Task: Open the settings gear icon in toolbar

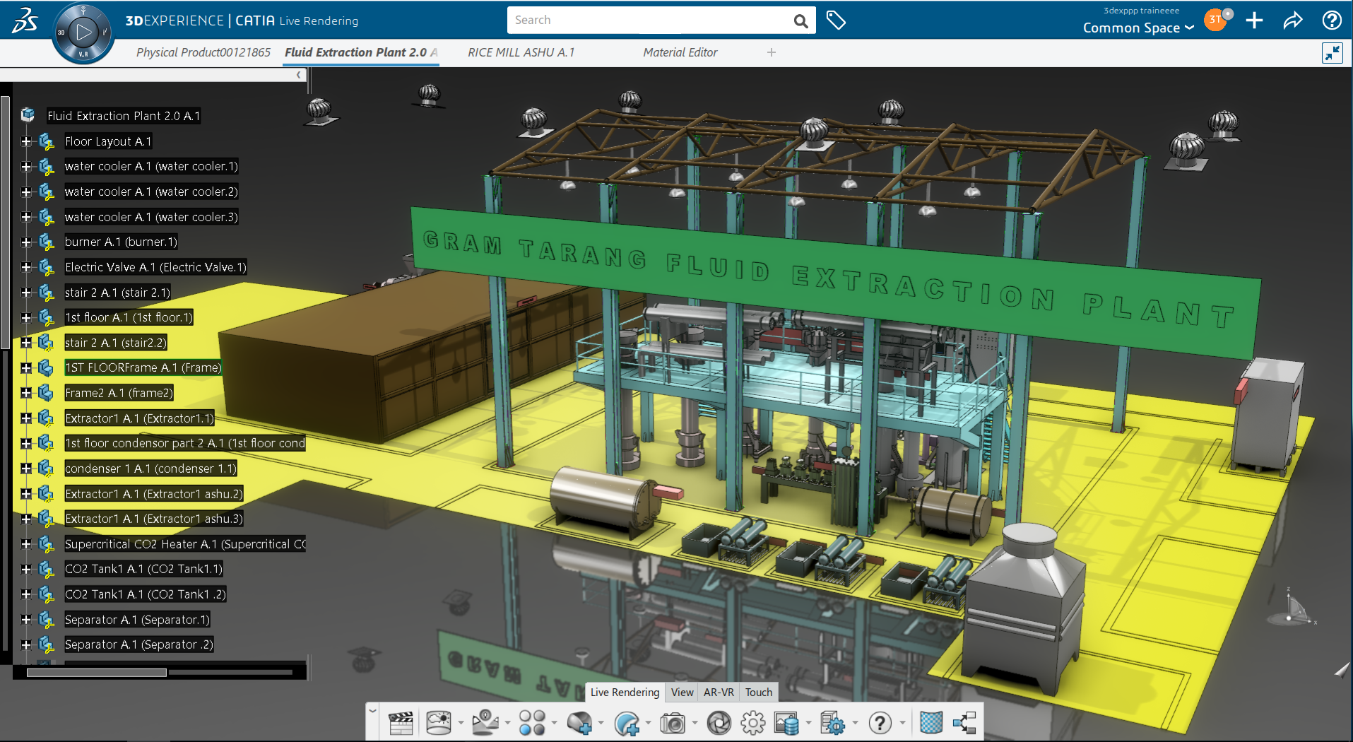Action: pos(753,723)
